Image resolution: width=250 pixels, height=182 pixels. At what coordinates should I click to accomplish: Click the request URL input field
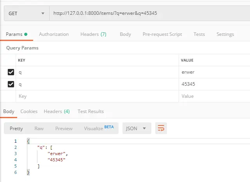pyautogui.click(x=149, y=13)
